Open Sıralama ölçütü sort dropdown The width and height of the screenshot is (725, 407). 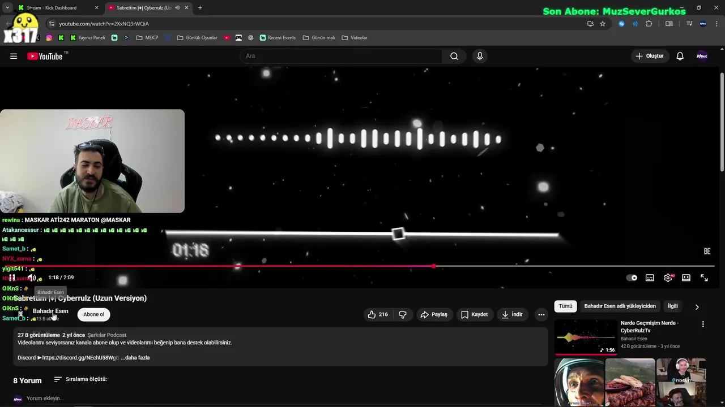click(80, 379)
